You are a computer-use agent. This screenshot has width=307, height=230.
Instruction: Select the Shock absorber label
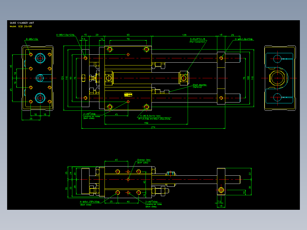click(x=200, y=85)
